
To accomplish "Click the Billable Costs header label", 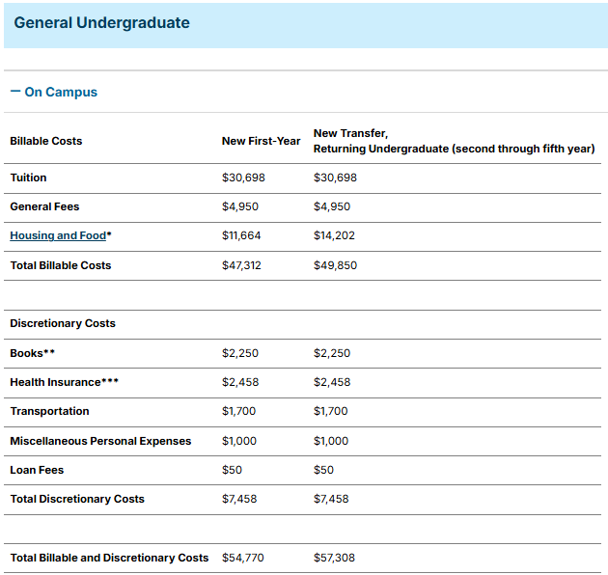I will (x=46, y=141).
